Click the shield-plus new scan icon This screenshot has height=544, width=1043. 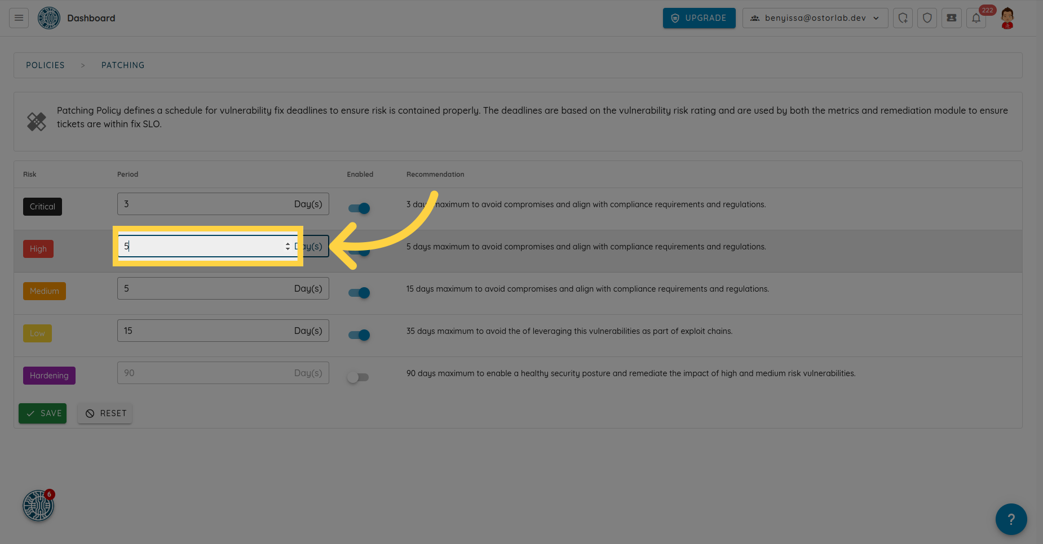click(x=903, y=18)
